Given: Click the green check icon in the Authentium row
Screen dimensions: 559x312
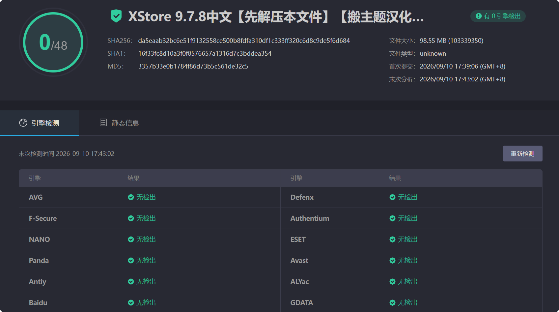Looking at the screenshot, I should tap(392, 218).
